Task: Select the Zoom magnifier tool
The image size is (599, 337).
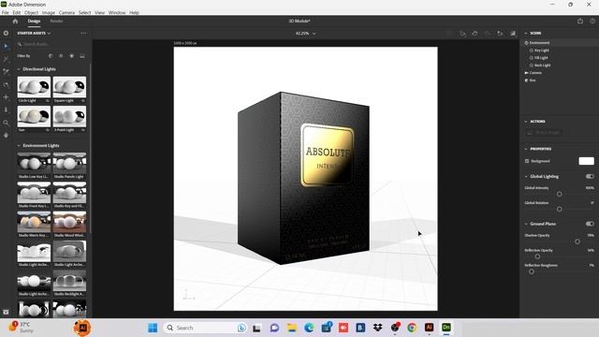Action: point(6,123)
